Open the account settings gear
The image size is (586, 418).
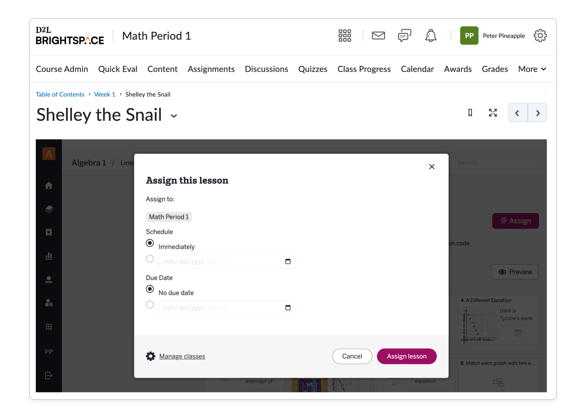click(540, 35)
